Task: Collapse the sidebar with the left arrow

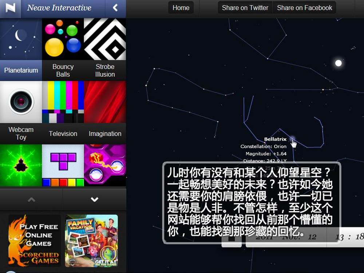Action: click(115, 8)
